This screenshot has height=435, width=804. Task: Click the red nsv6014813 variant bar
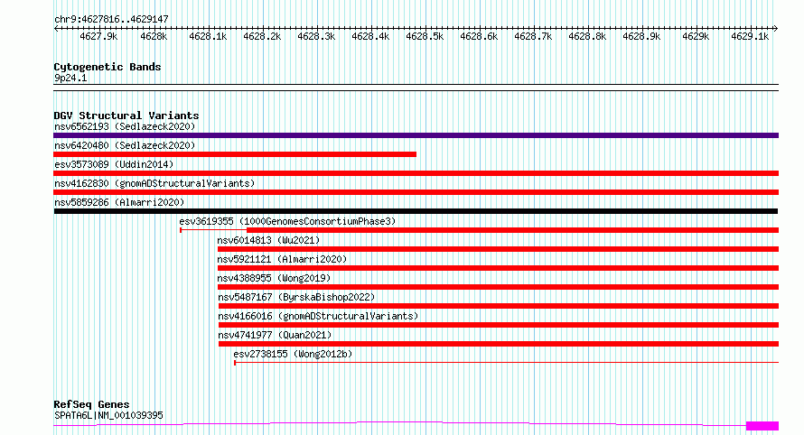point(498,249)
